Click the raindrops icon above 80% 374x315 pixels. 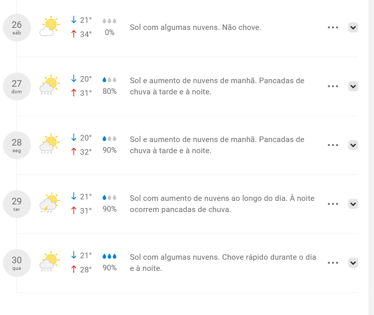pos(109,80)
